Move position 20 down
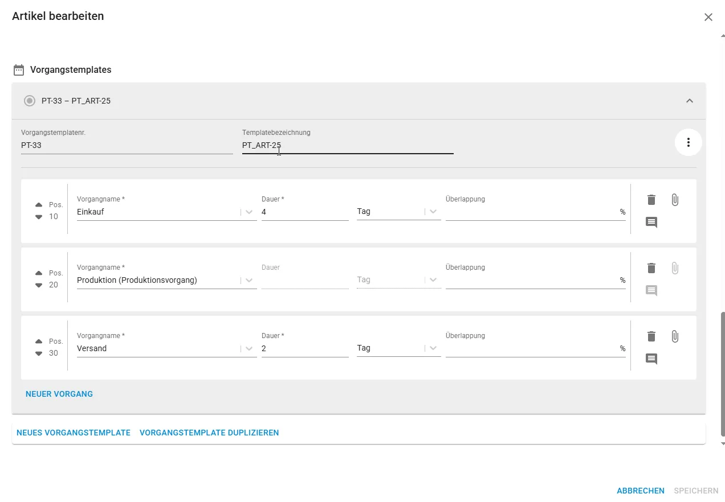 (x=39, y=285)
